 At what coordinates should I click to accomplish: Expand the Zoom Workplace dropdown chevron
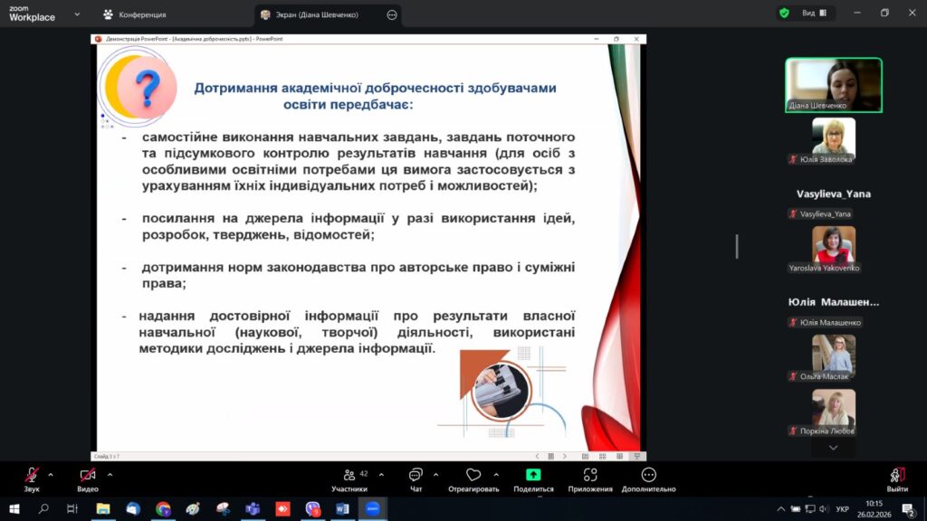[76, 14]
